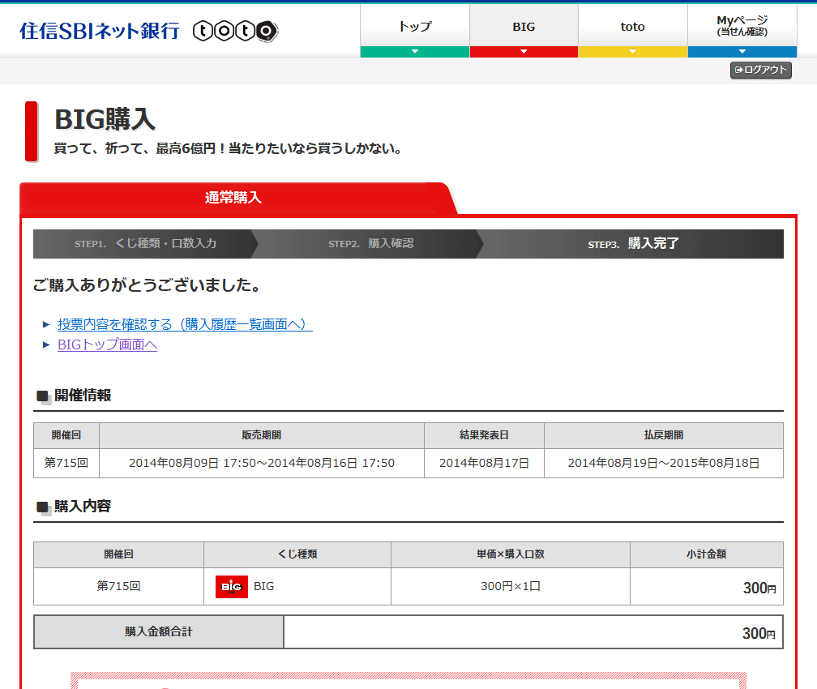Click the toto logo in header
Image resolution: width=817 pixels, height=689 pixels.
click(x=236, y=32)
